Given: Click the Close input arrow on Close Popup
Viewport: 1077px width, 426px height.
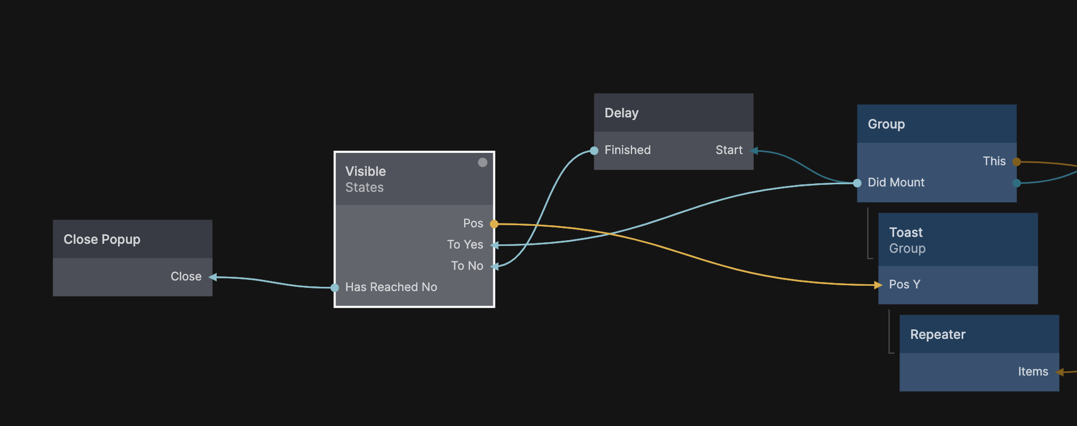Looking at the screenshot, I should (x=213, y=277).
